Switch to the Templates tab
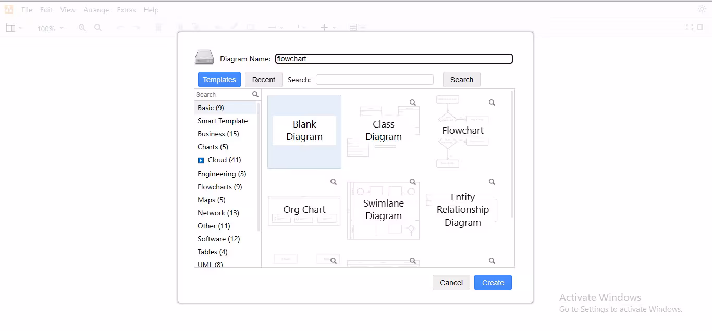This screenshot has height=331, width=712. point(219,80)
